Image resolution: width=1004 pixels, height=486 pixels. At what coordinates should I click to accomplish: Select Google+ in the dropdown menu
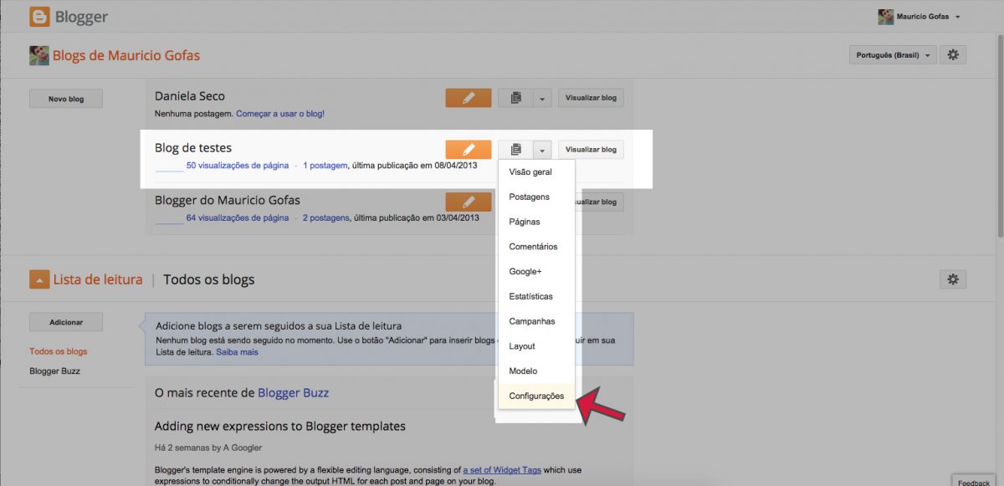pyautogui.click(x=536, y=272)
